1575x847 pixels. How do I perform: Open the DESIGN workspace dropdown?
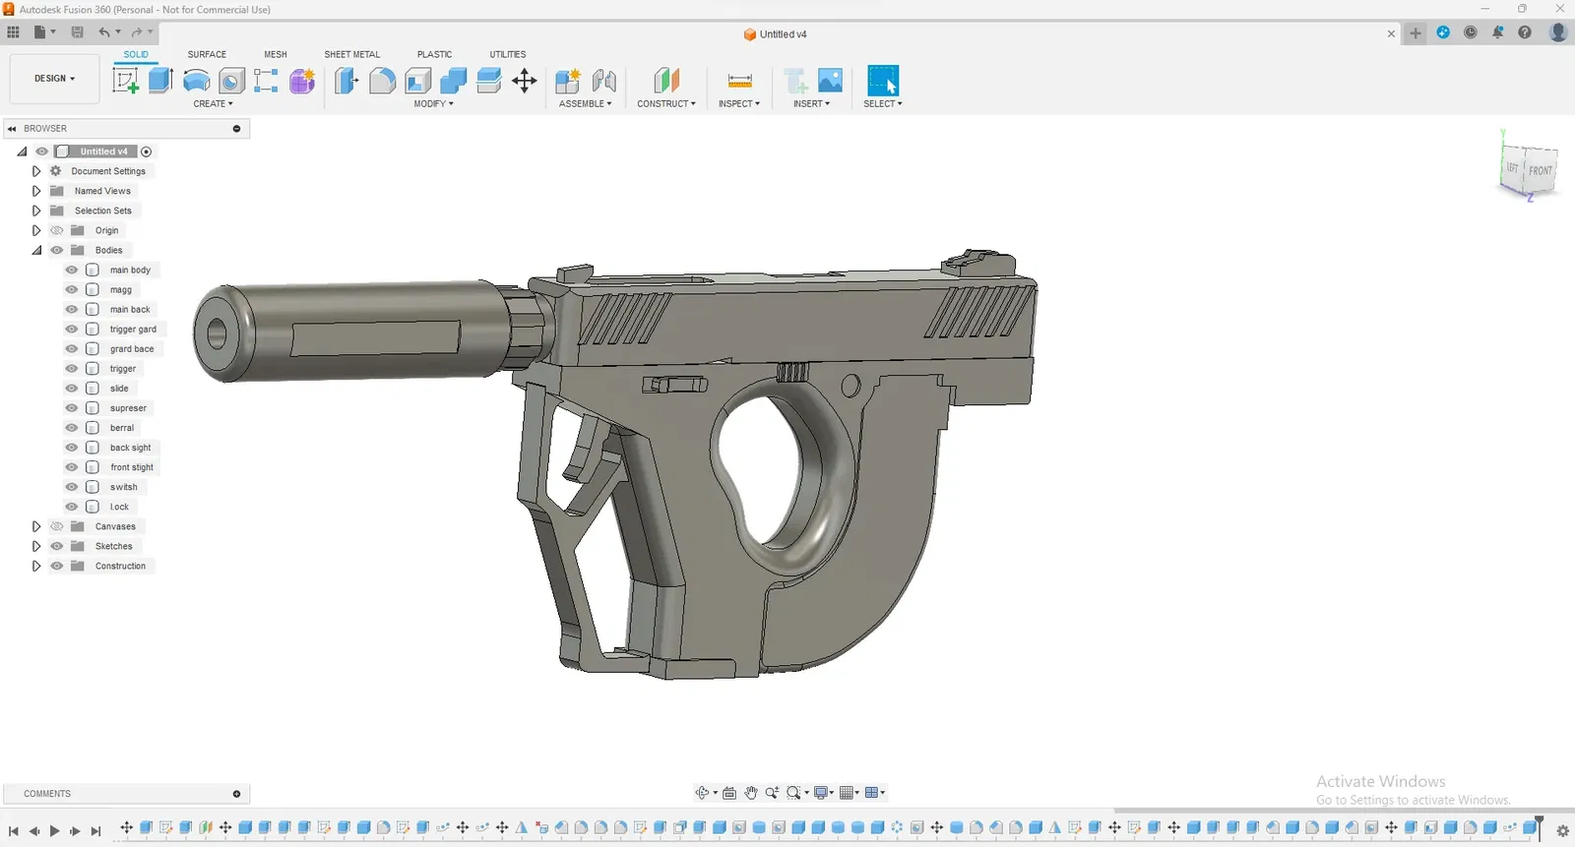55,79
